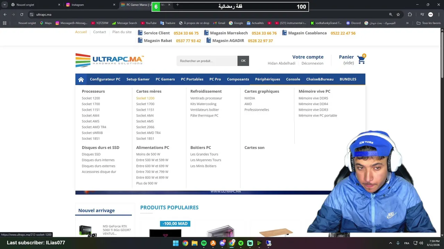444x249 pixels.
Task: Open Discord bookmark in bookmarks bar
Action: 353,23
